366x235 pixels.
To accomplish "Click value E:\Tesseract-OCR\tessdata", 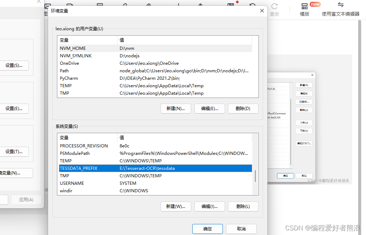I will click(x=147, y=168).
